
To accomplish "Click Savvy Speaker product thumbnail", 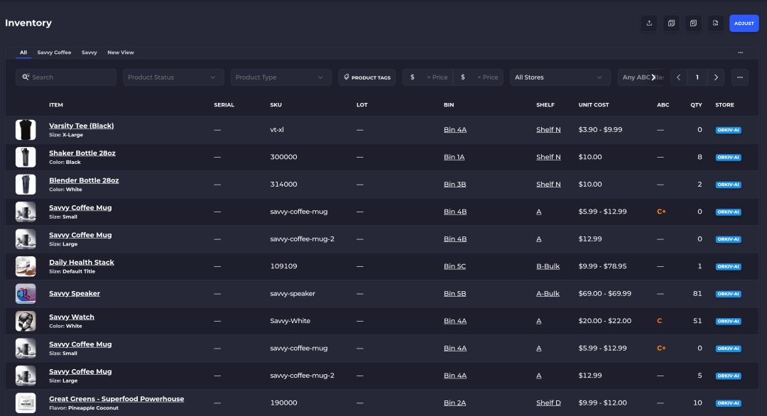I will (x=26, y=294).
